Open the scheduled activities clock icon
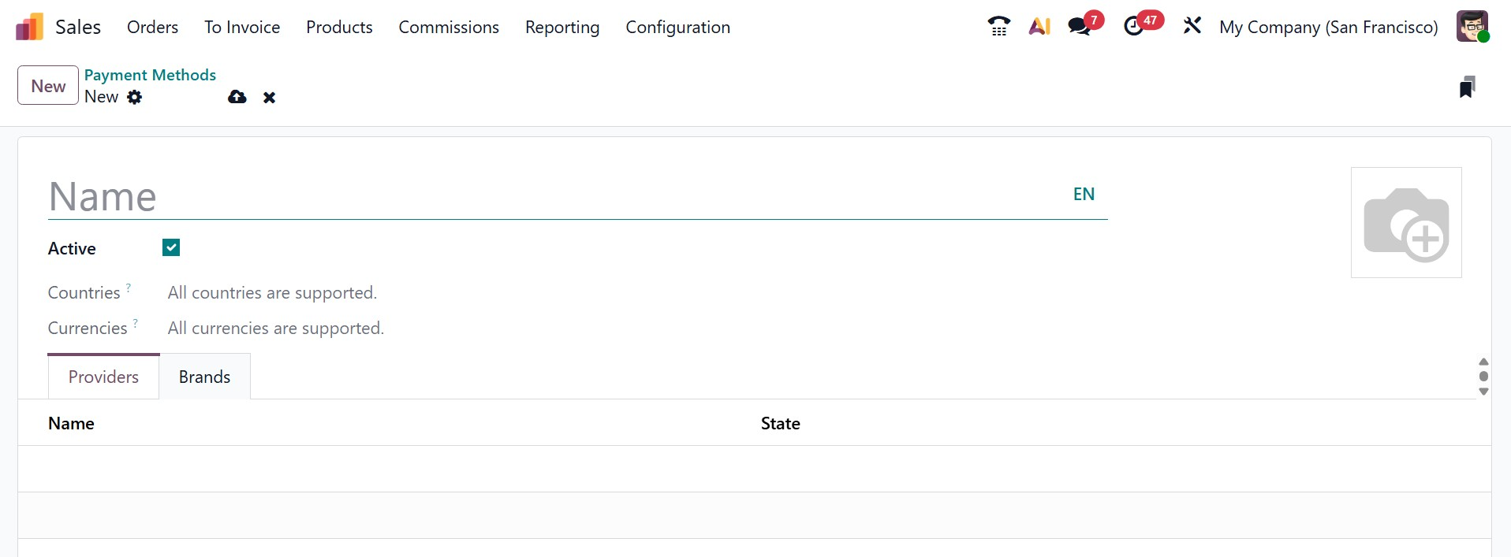The width and height of the screenshot is (1511, 557). (x=1133, y=27)
